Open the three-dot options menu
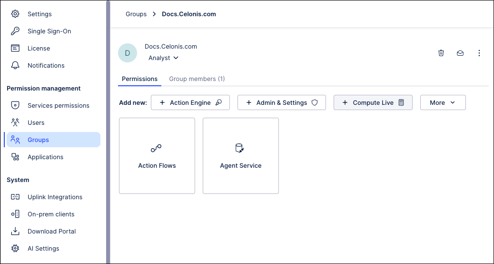 click(479, 53)
